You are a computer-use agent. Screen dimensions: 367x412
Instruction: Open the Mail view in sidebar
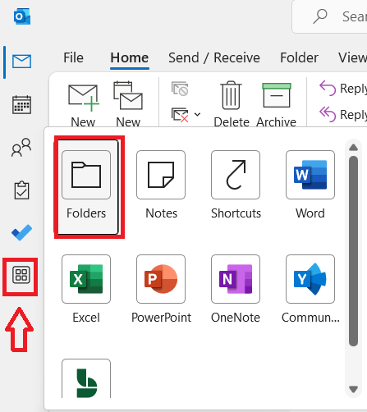[21, 62]
